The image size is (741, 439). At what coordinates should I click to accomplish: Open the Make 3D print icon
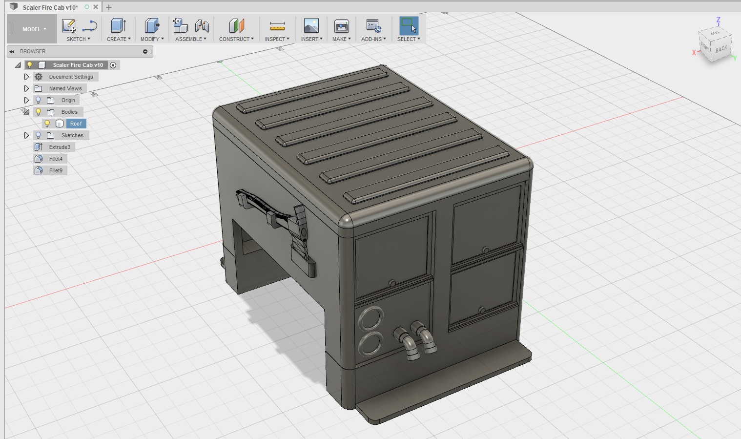pyautogui.click(x=341, y=26)
